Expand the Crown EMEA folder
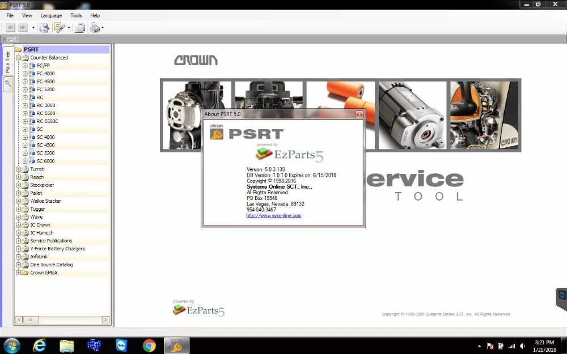 (19, 273)
